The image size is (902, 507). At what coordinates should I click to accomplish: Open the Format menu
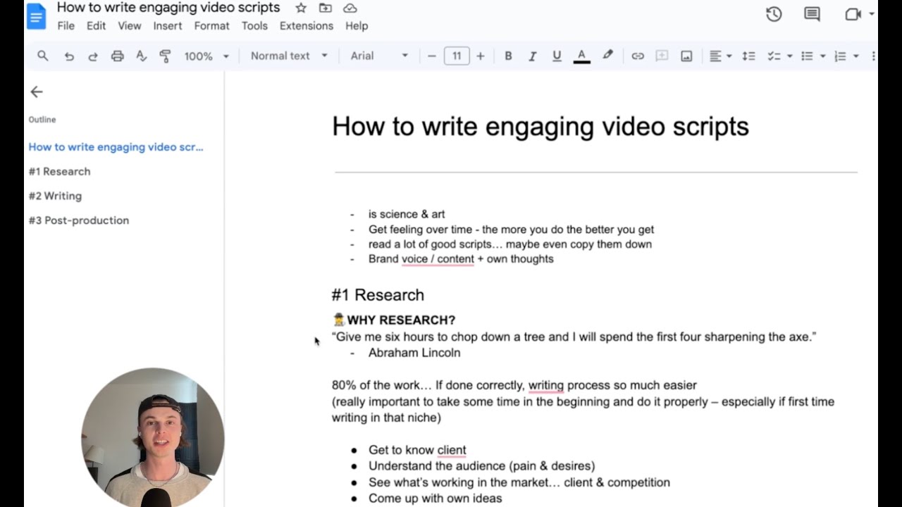tap(212, 25)
